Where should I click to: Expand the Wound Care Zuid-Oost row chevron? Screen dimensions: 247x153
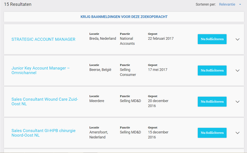click(x=237, y=102)
